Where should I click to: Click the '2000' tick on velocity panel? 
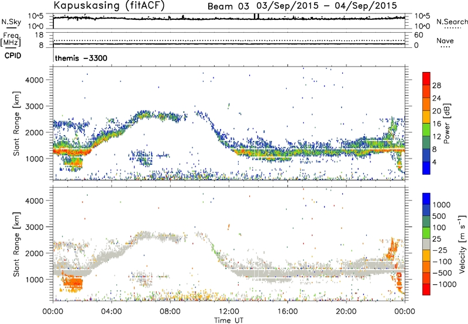click(35, 253)
